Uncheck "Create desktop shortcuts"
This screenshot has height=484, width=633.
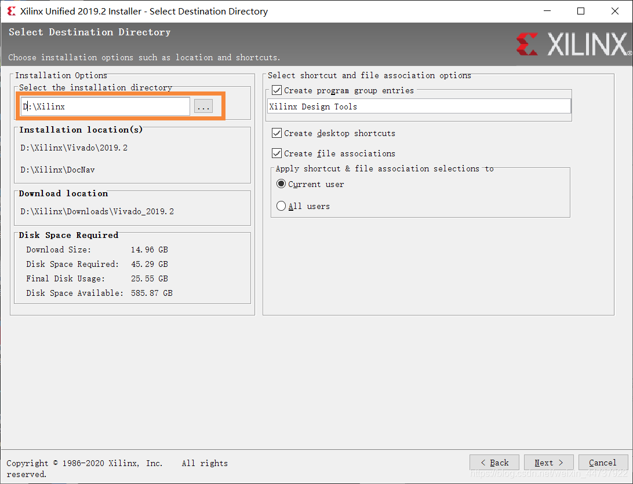tap(277, 133)
